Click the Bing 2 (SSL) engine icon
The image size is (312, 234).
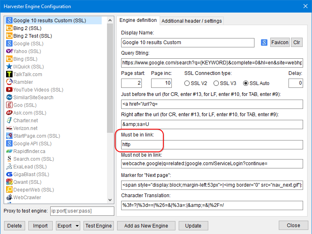coord(9,28)
